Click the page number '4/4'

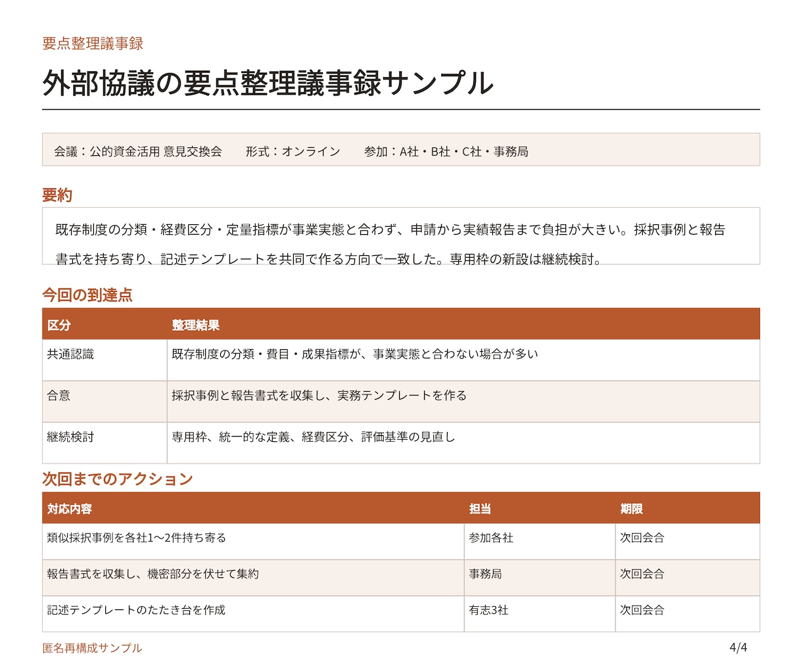point(738,648)
